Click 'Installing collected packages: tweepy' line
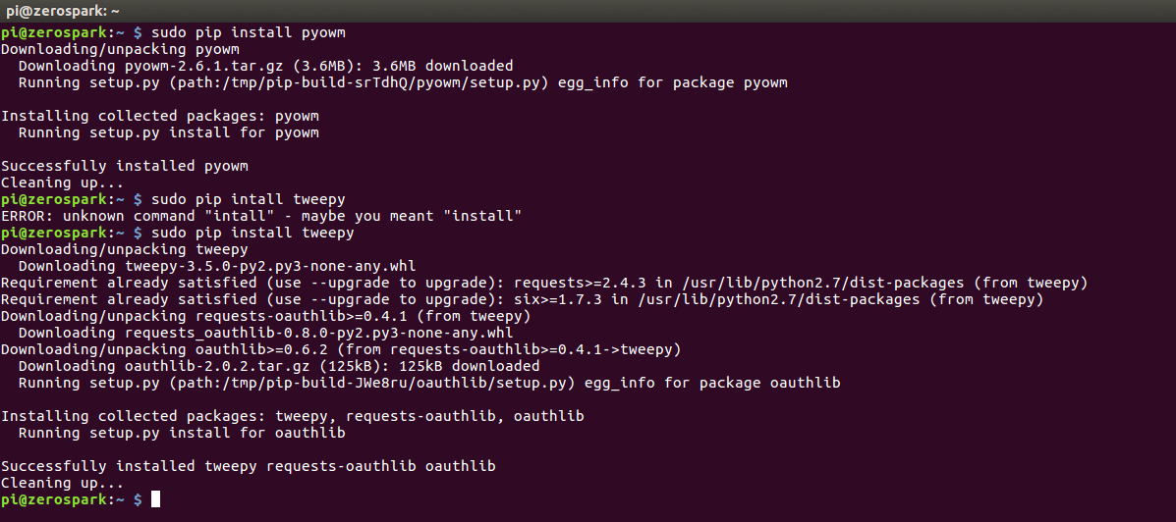 point(293,416)
